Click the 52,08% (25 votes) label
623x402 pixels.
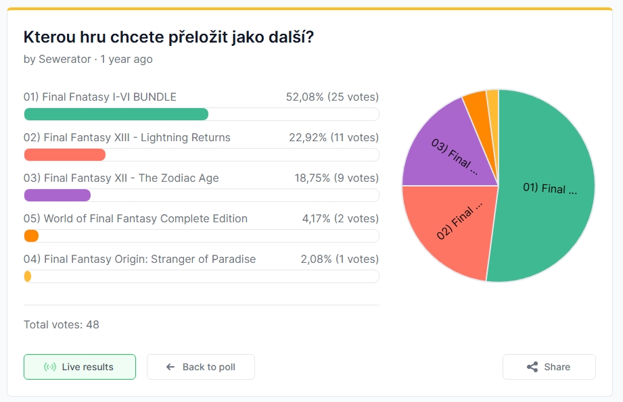click(x=332, y=97)
